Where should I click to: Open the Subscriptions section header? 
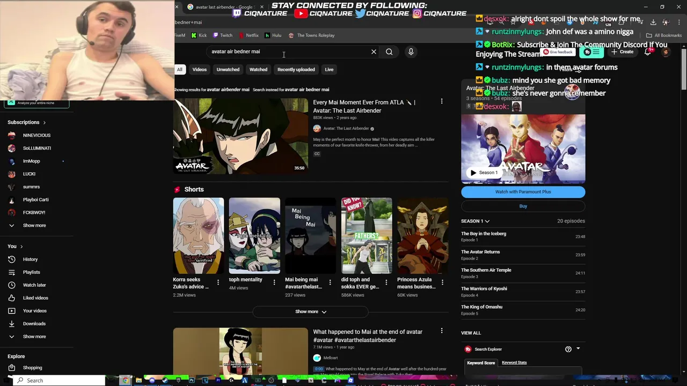pos(27,122)
